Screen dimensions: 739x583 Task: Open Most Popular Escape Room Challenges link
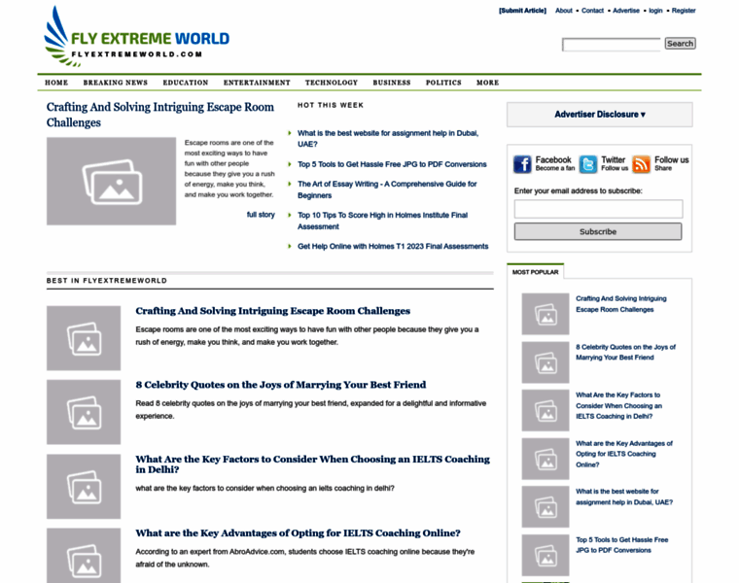tap(621, 304)
